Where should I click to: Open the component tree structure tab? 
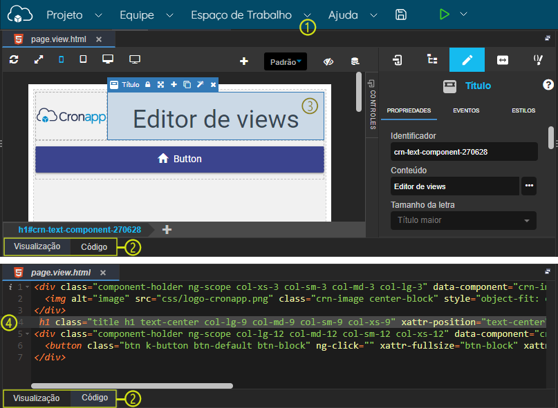[432, 59]
